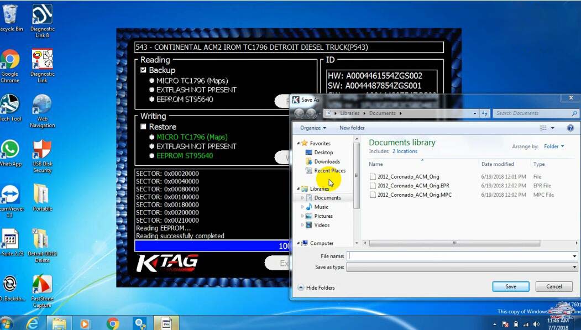The width and height of the screenshot is (581, 330).
Task: Launch Diagnostic Link 8 from the desktop
Action: (42, 21)
